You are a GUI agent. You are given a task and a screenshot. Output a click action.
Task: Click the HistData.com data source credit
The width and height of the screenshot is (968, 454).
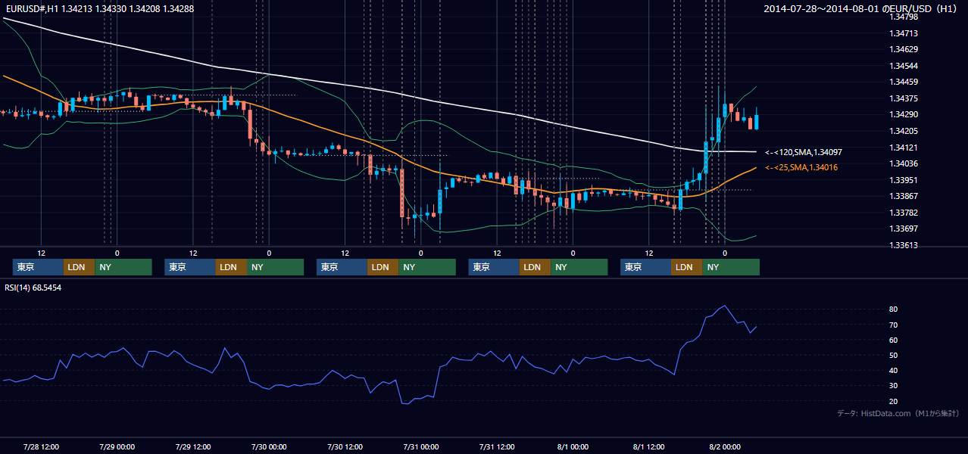click(x=898, y=413)
